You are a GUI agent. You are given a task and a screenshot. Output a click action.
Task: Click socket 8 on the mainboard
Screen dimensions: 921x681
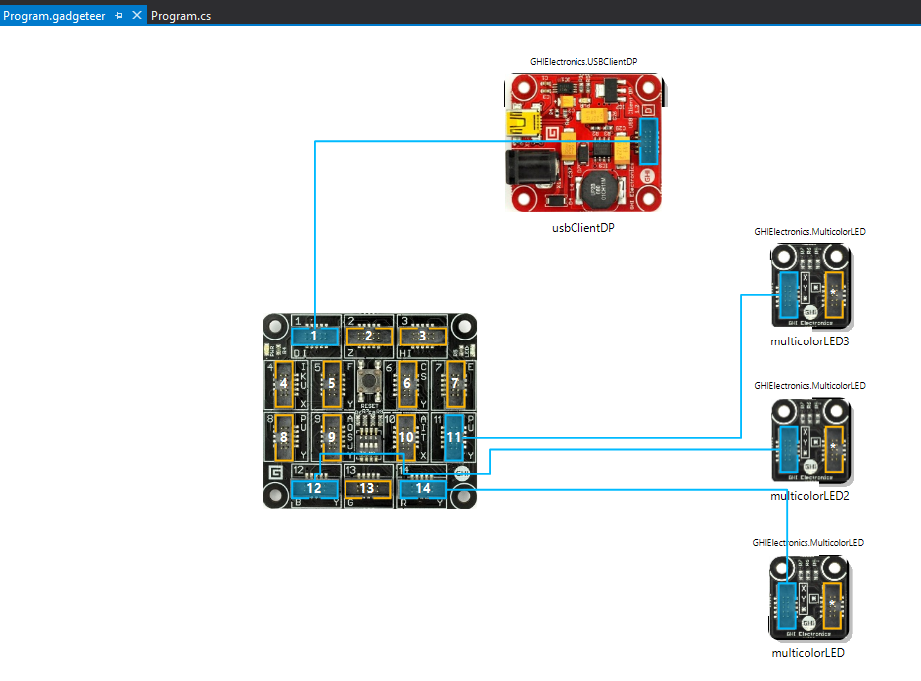(283, 436)
